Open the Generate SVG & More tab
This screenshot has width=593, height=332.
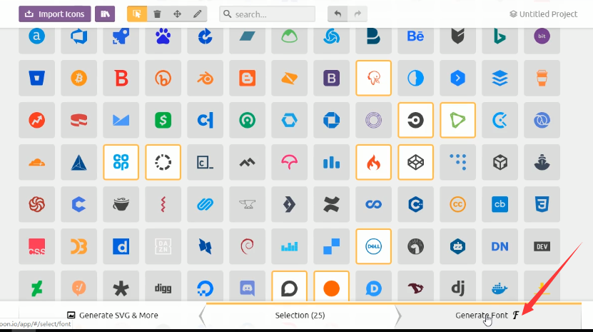[113, 315]
